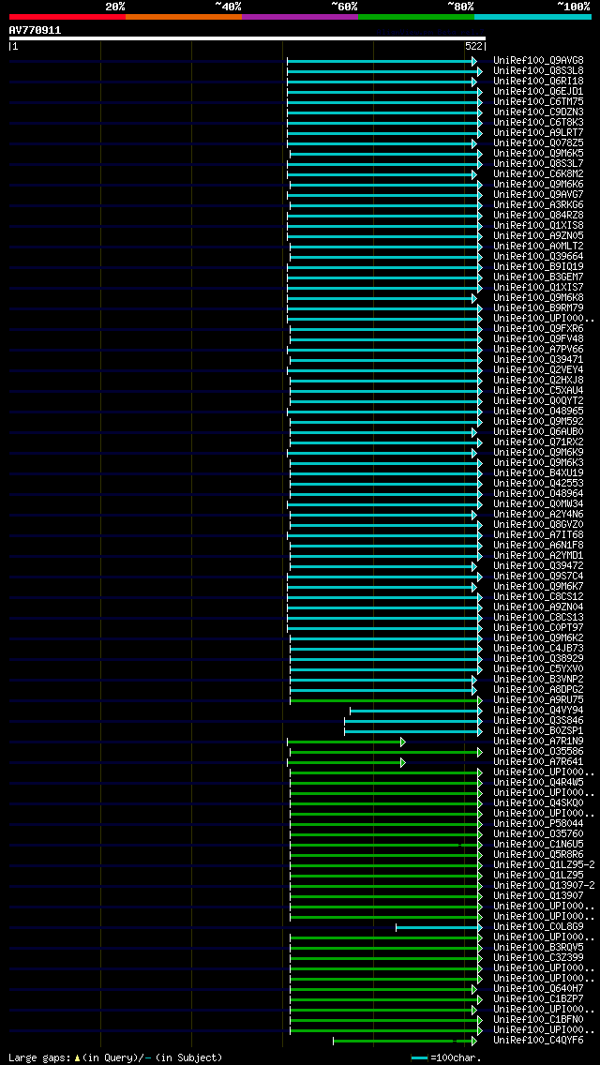The height and width of the screenshot is (1065, 600).
Task: Choose the UniRef100_A7PV66 hit label
Action: 538,349
